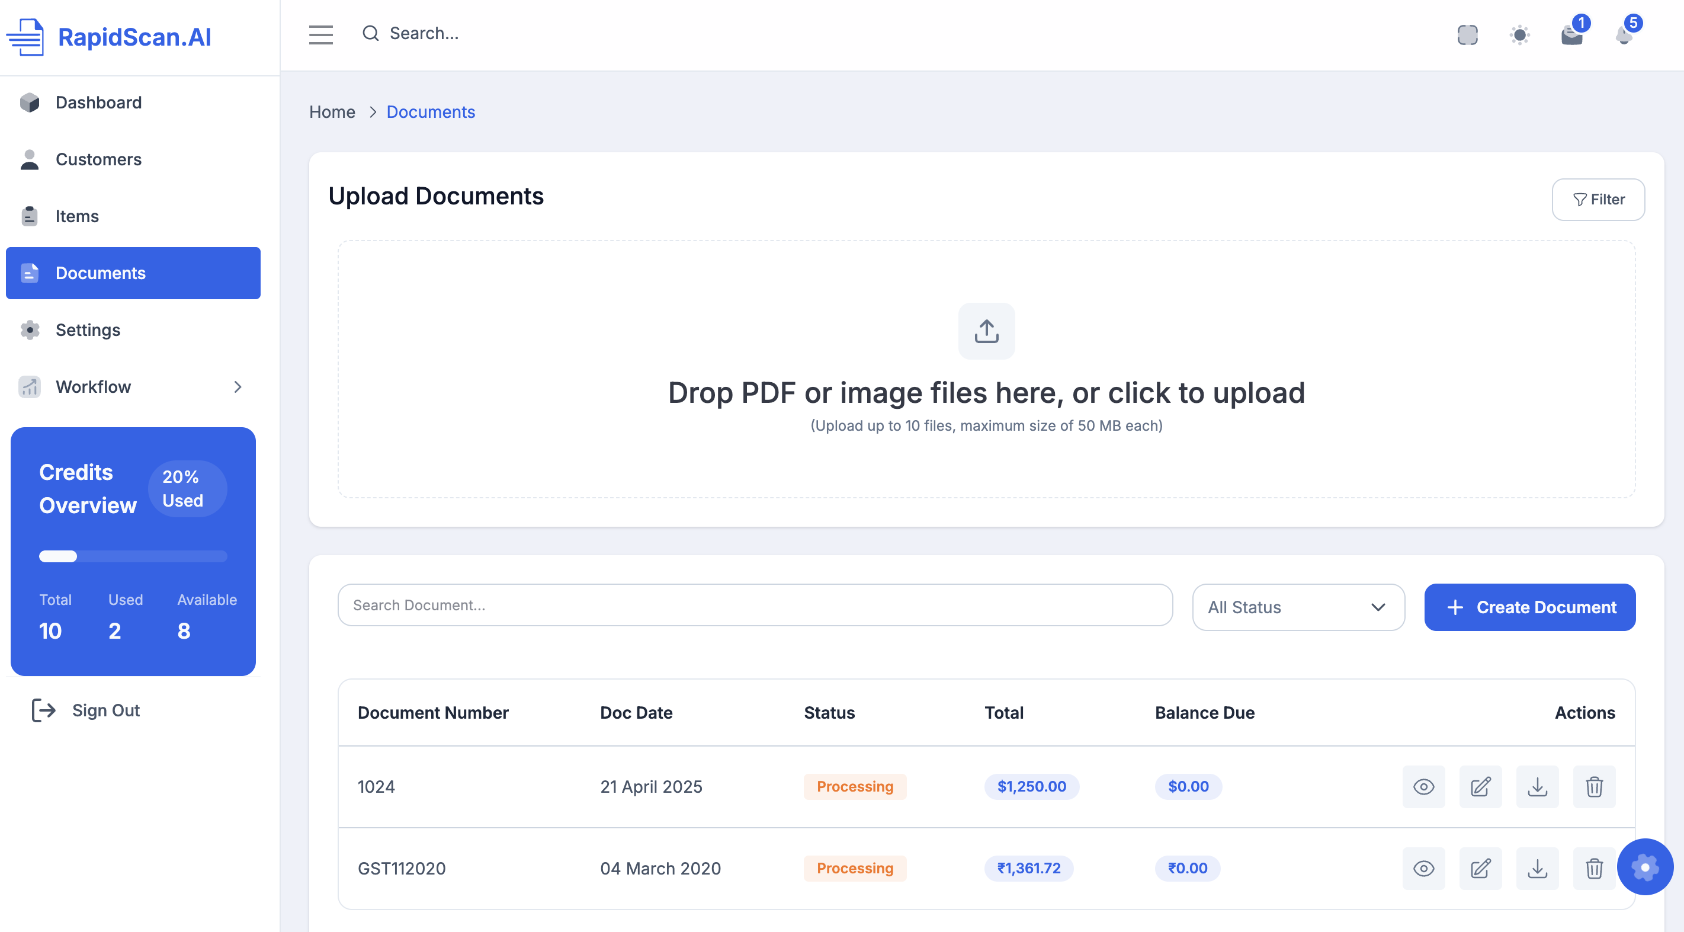Go to Customers in the sidebar

98,159
